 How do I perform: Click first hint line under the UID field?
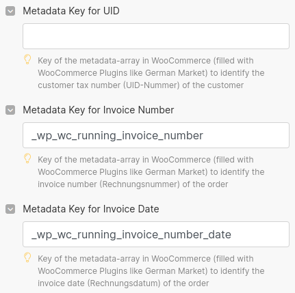[x=146, y=61]
